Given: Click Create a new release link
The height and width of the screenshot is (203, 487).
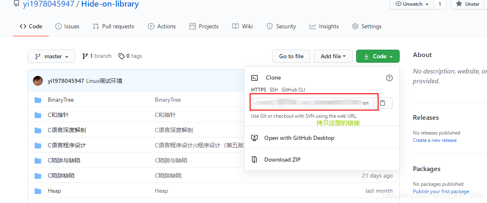Looking at the screenshot, I should (x=434, y=140).
